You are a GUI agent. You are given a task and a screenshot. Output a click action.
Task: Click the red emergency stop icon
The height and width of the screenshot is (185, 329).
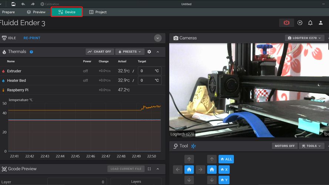point(286,23)
